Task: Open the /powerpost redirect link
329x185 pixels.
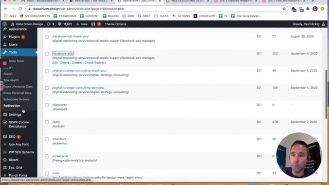Action: 60,156
